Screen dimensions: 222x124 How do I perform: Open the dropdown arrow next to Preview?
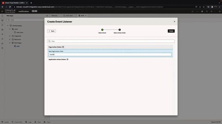pyautogui.click(x=215, y=11)
